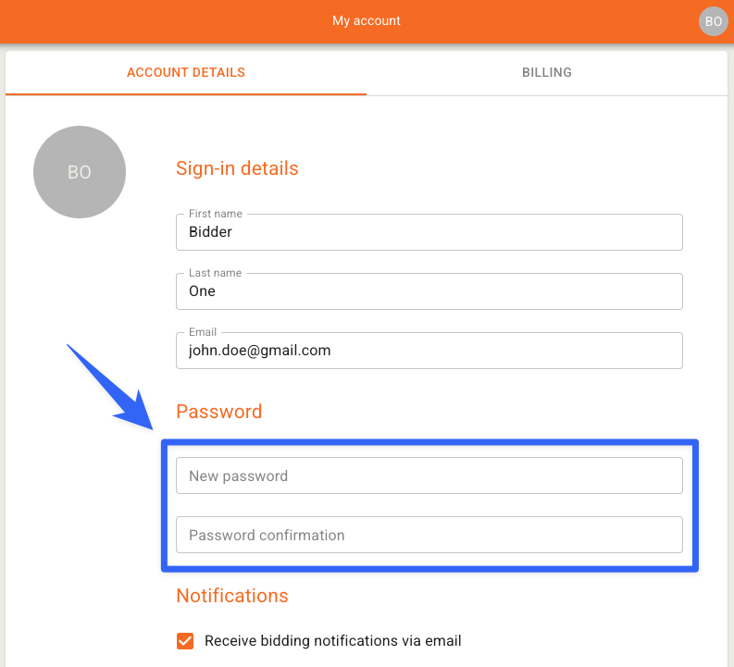Click the 'Sign-in details' section heading
This screenshot has width=734, height=667.
pos(237,168)
